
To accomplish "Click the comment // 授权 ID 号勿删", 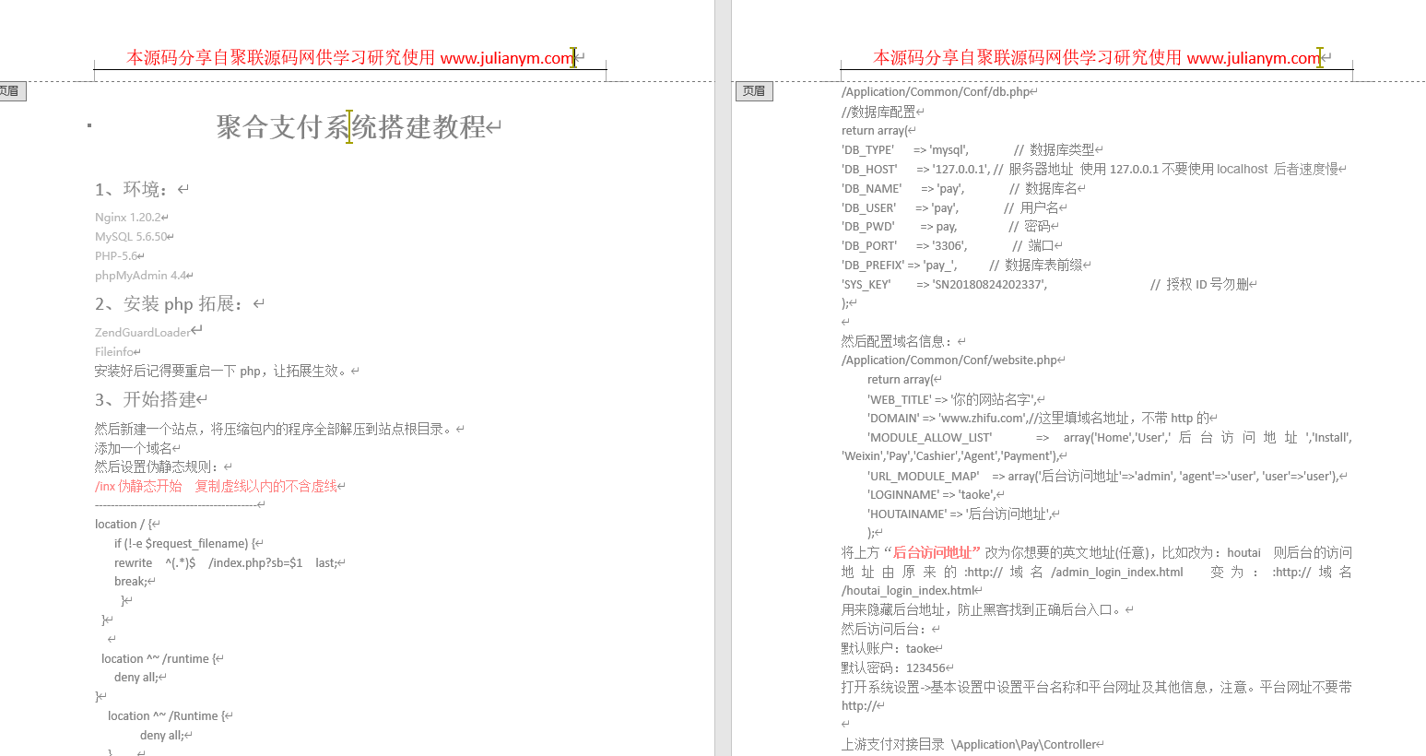I will [1199, 285].
